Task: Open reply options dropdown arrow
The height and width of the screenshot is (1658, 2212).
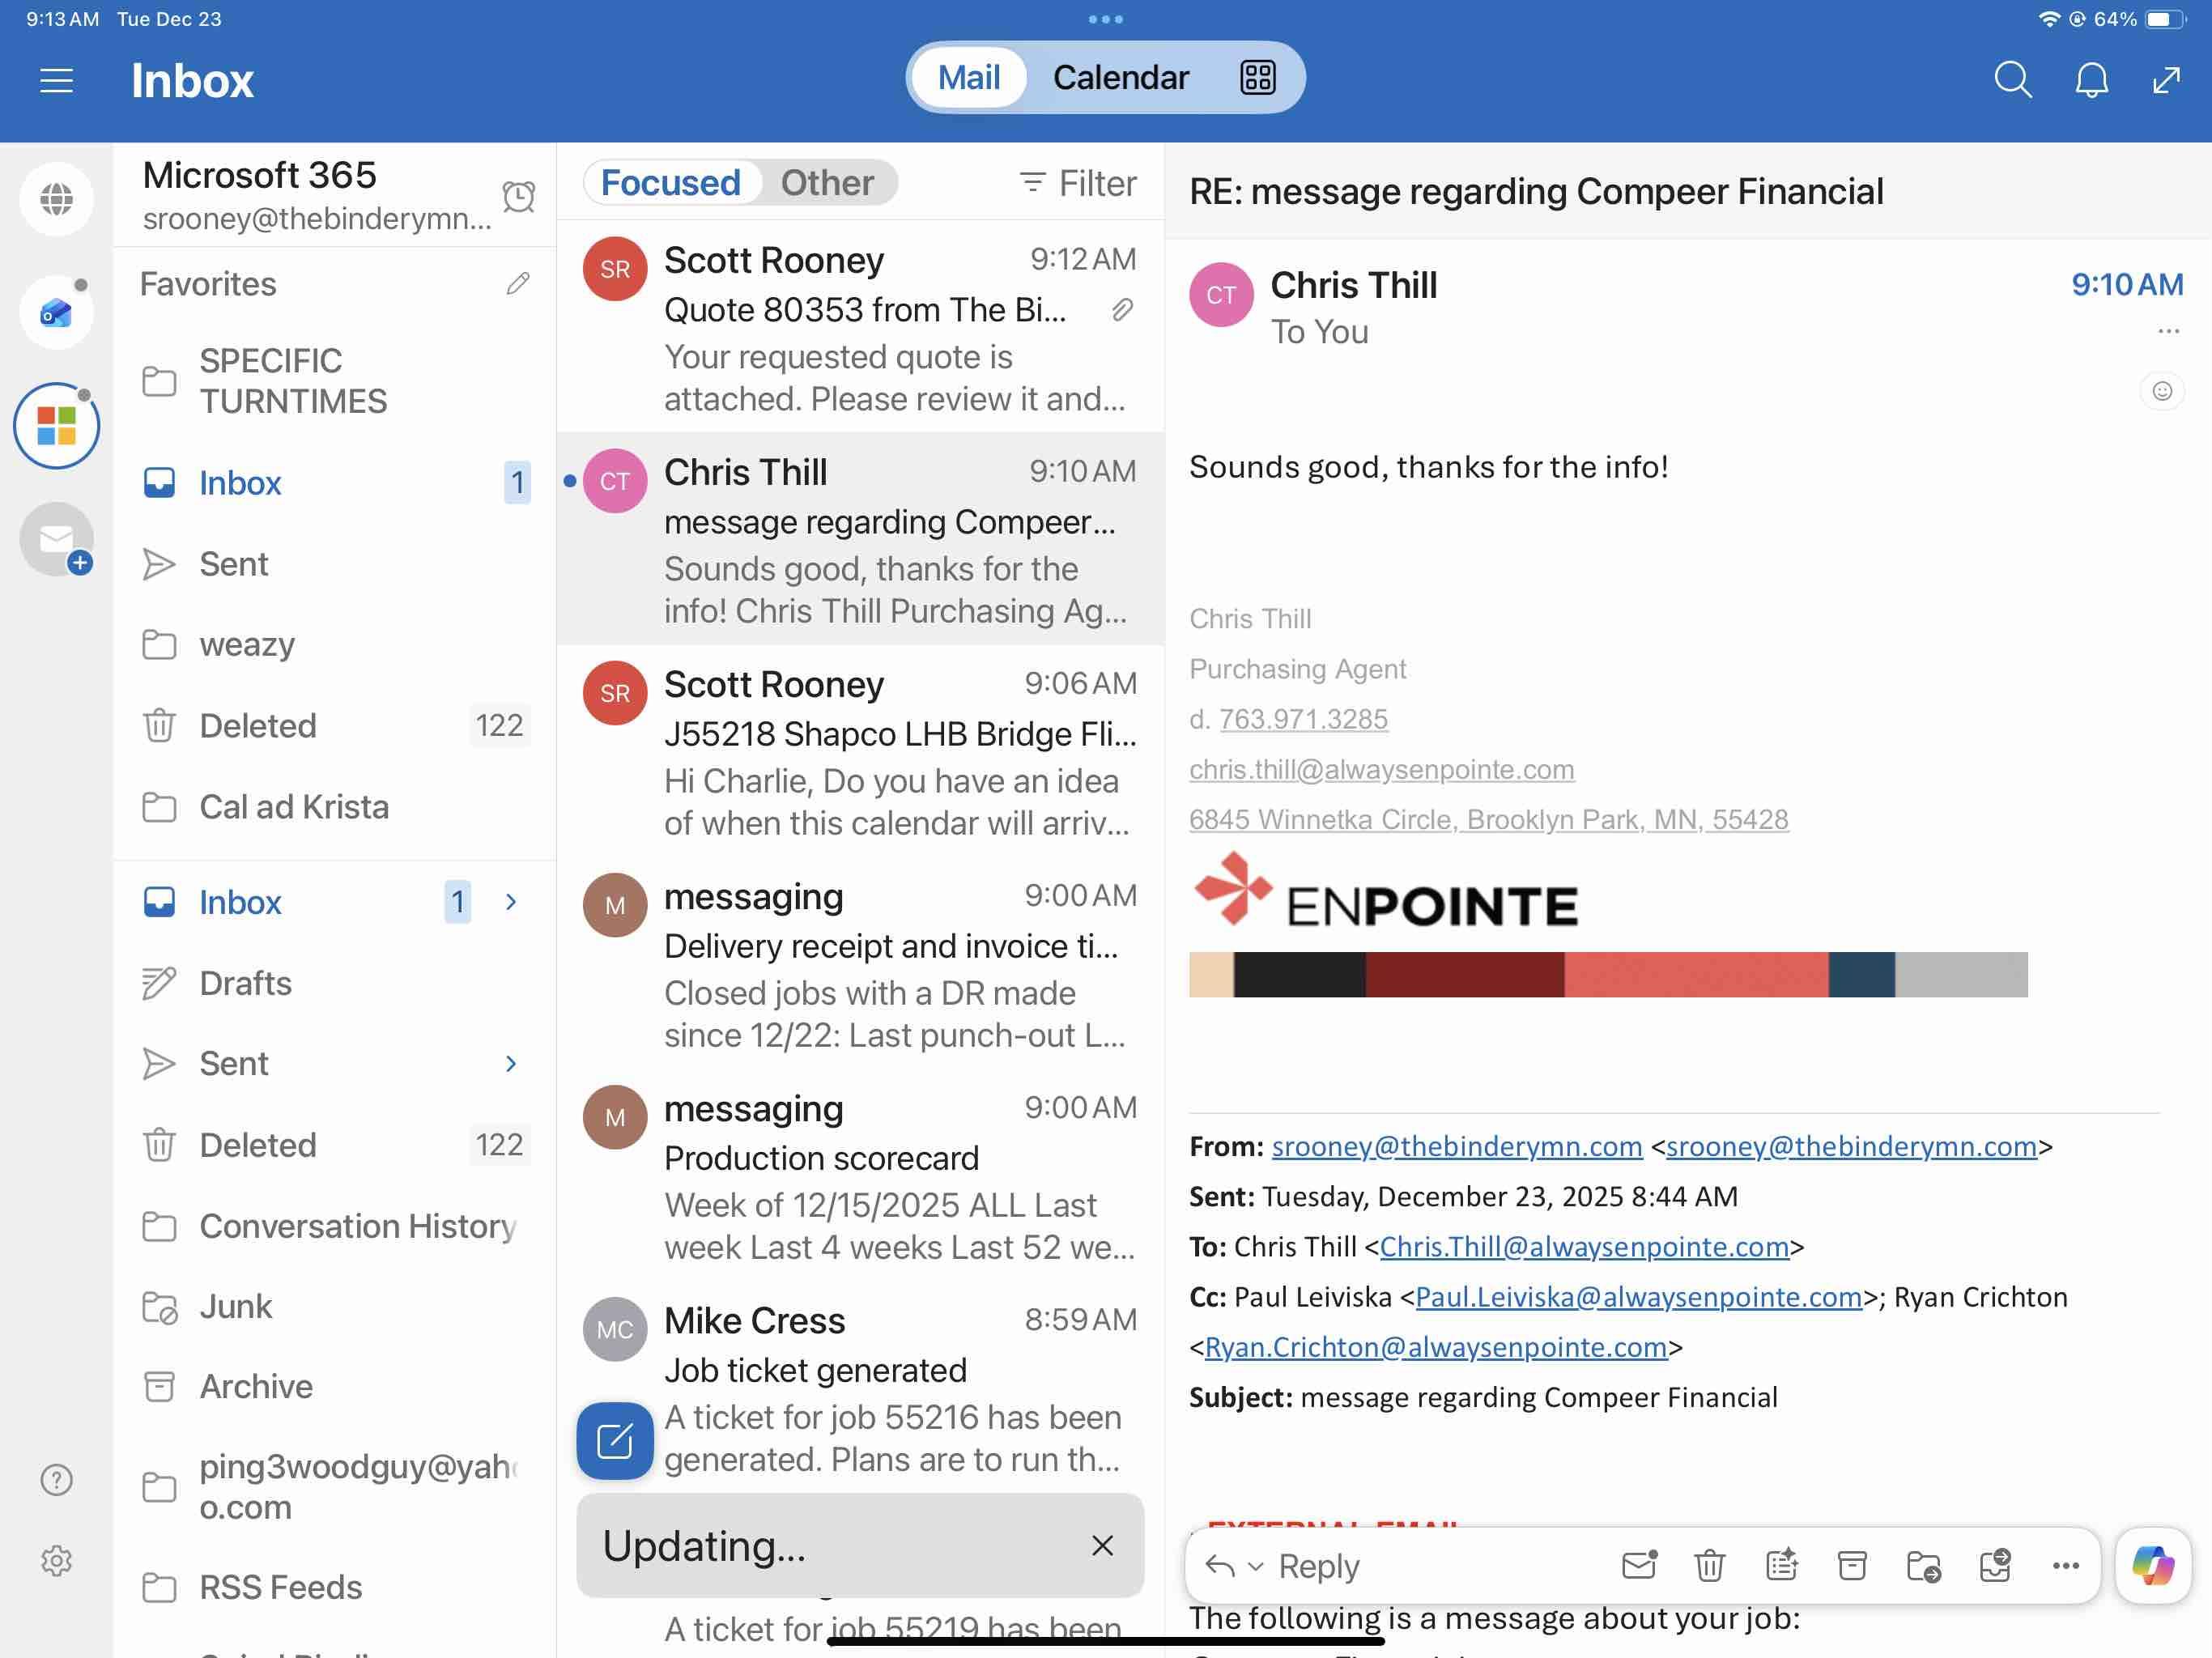Action: [1256, 1566]
